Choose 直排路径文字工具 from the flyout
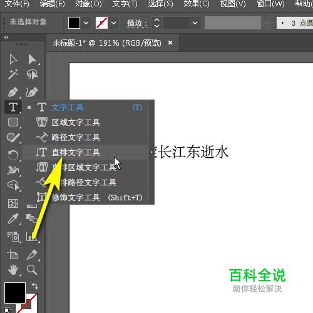The width and height of the screenshot is (313, 313). point(86,182)
